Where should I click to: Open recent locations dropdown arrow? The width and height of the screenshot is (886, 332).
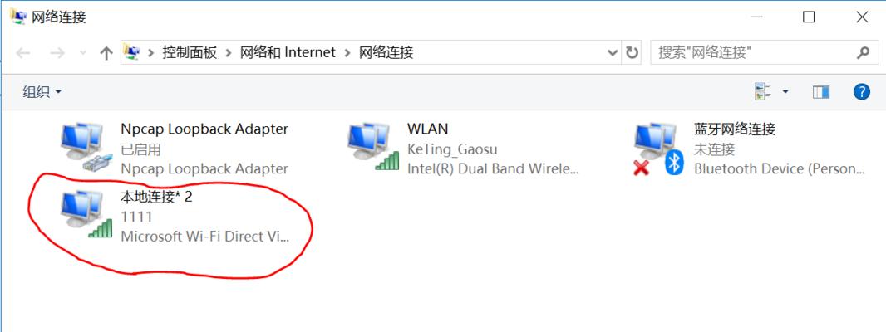click(x=83, y=53)
